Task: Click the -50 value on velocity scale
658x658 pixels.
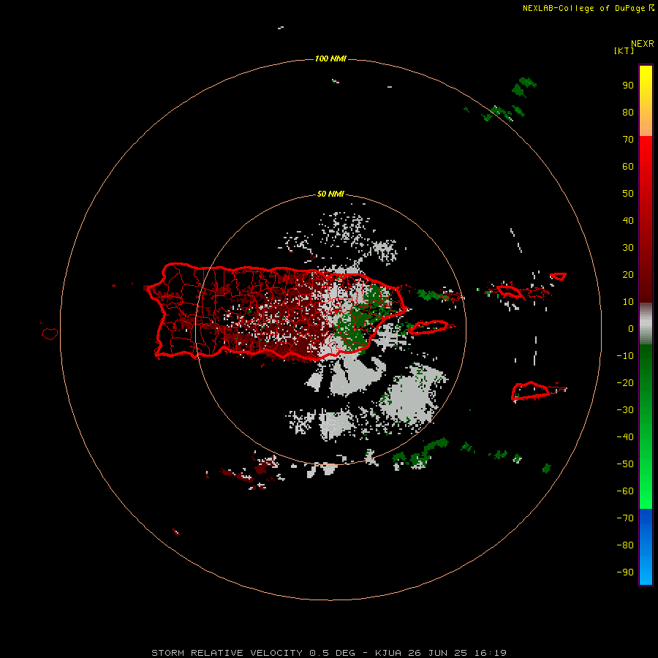Action: 625,464
